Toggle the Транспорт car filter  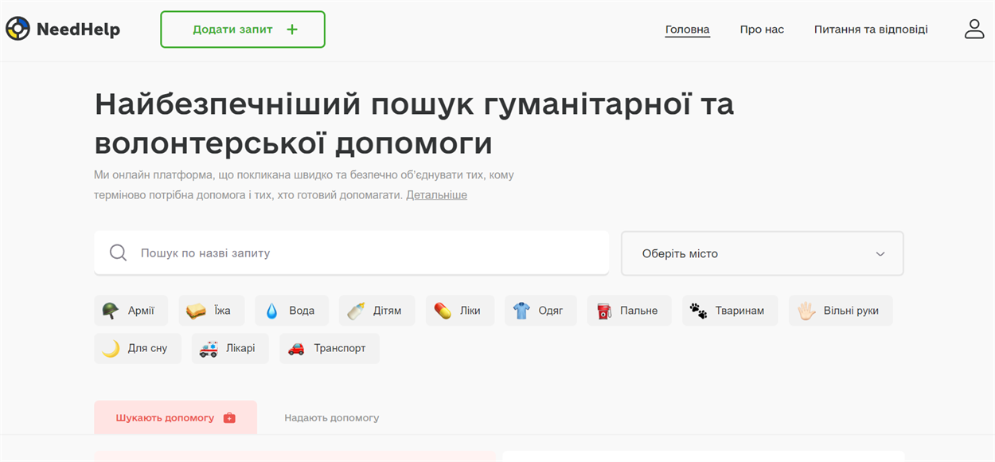point(329,348)
